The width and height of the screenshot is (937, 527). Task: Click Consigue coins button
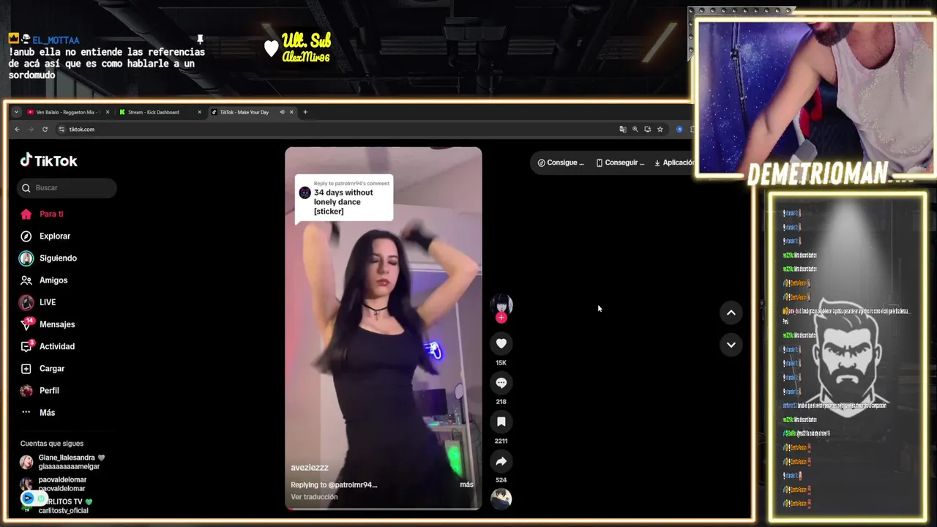click(x=561, y=162)
